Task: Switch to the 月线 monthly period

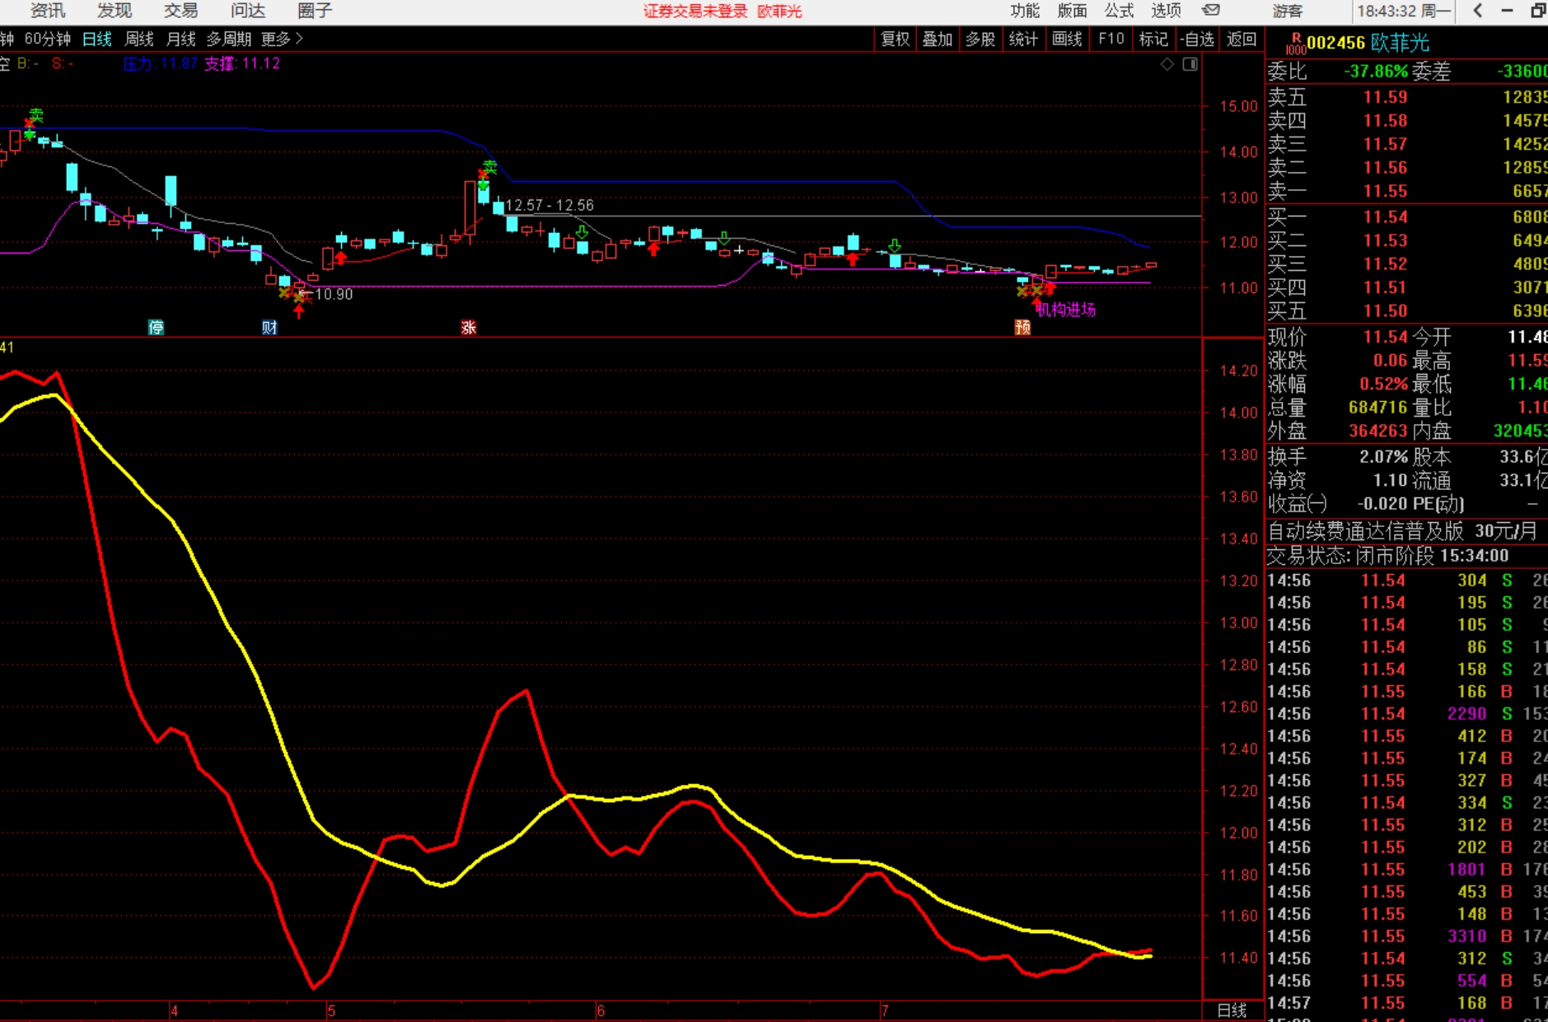Action: 181,39
